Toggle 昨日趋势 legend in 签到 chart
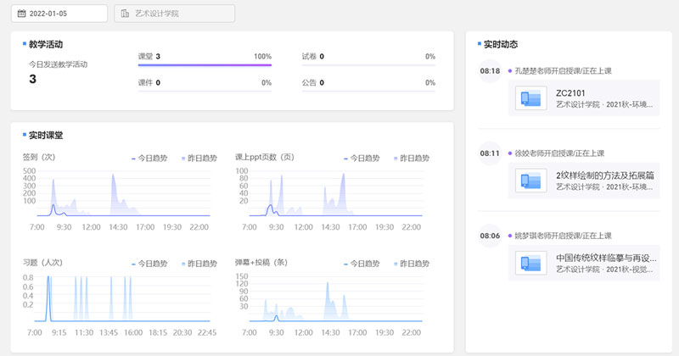 pyautogui.click(x=200, y=158)
